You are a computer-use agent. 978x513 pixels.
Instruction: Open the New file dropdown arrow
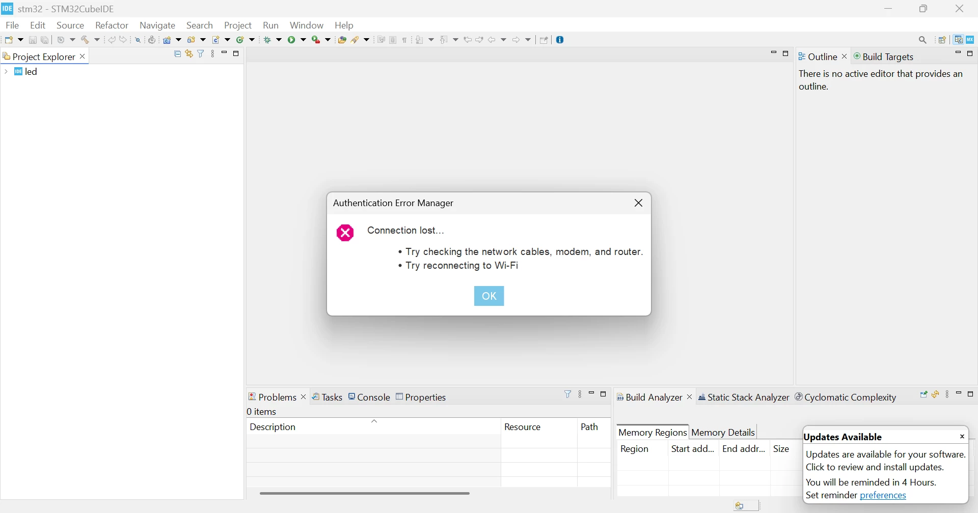[x=21, y=40]
